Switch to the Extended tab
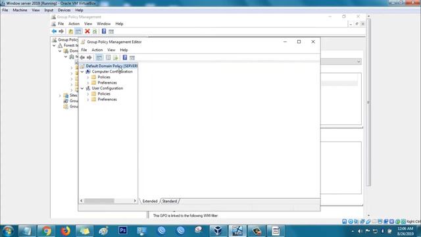This screenshot has width=421, height=237. pos(150,201)
